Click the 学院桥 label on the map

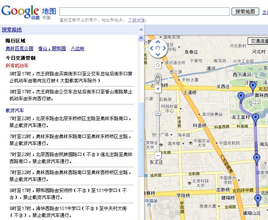(183, 196)
